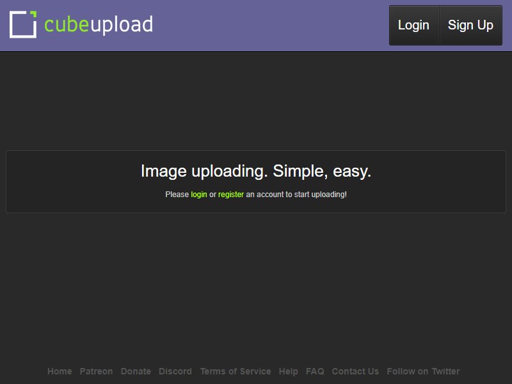Select Follow on Twitter link

click(423, 371)
